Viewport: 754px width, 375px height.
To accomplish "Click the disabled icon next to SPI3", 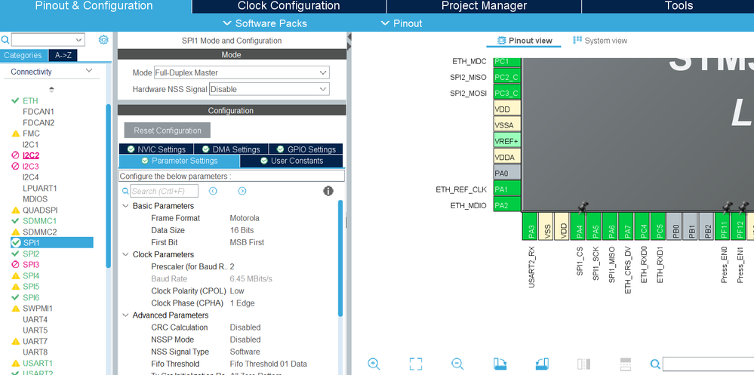I will [x=15, y=264].
